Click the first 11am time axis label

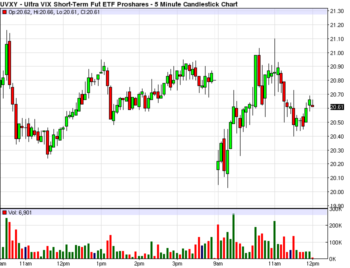coord(25,264)
